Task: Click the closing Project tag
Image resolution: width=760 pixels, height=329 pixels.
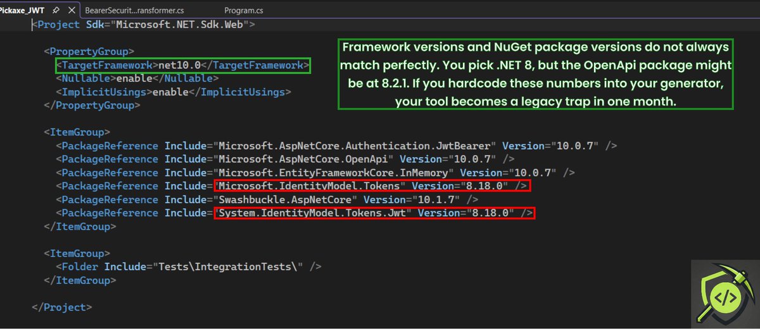Action: tap(61, 307)
